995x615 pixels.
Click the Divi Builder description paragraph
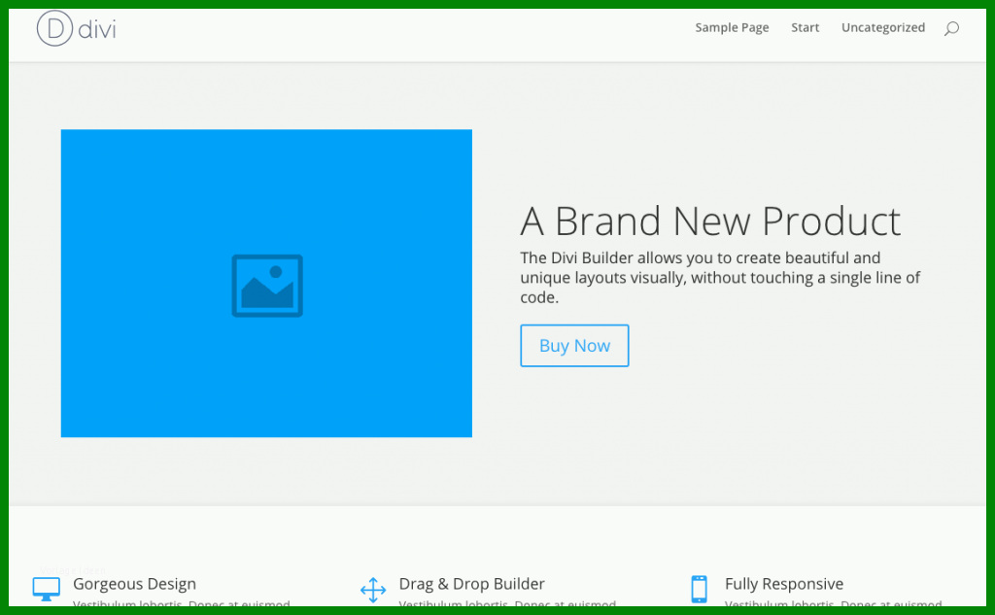(x=720, y=277)
